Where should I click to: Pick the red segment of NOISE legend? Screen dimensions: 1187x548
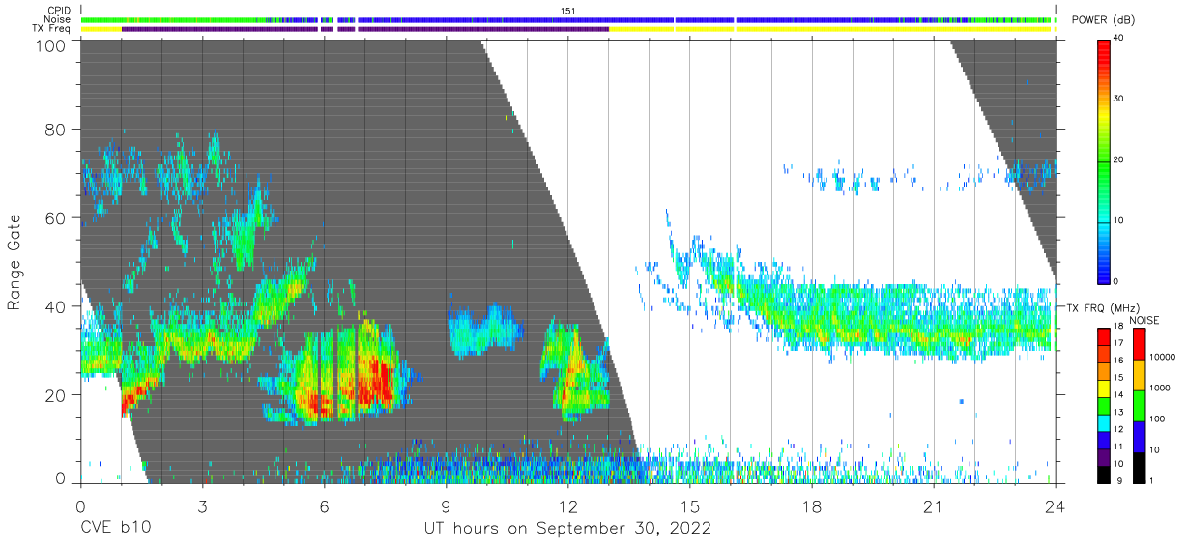tap(1140, 343)
